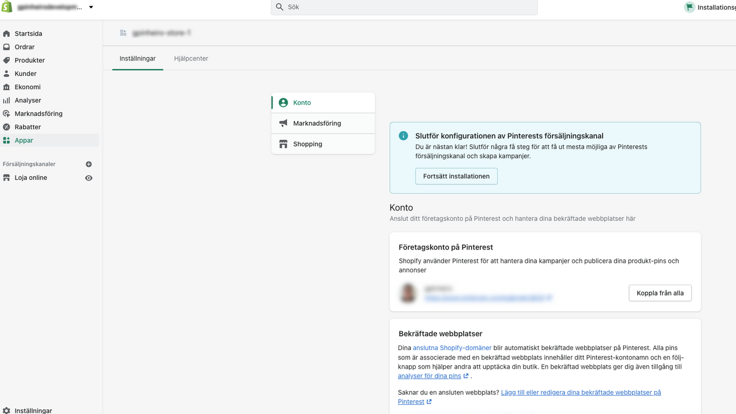Click the Shopping storefront icon

tap(283, 144)
